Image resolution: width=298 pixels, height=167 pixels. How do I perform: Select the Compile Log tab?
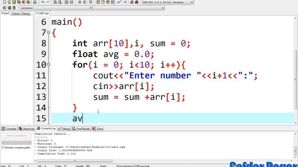pyautogui.click(x=46, y=128)
